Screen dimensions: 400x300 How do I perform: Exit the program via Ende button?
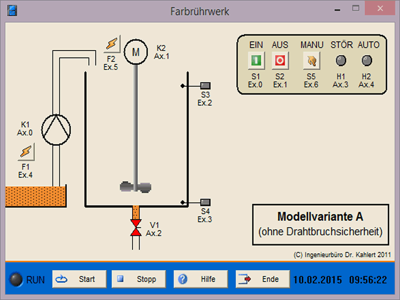263,279
